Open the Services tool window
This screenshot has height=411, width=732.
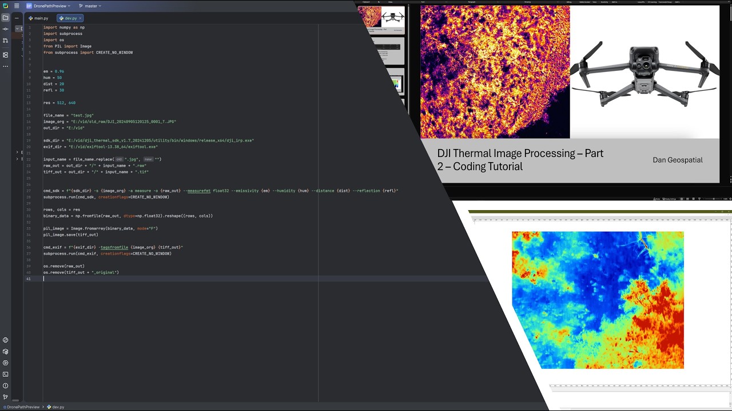point(5,363)
